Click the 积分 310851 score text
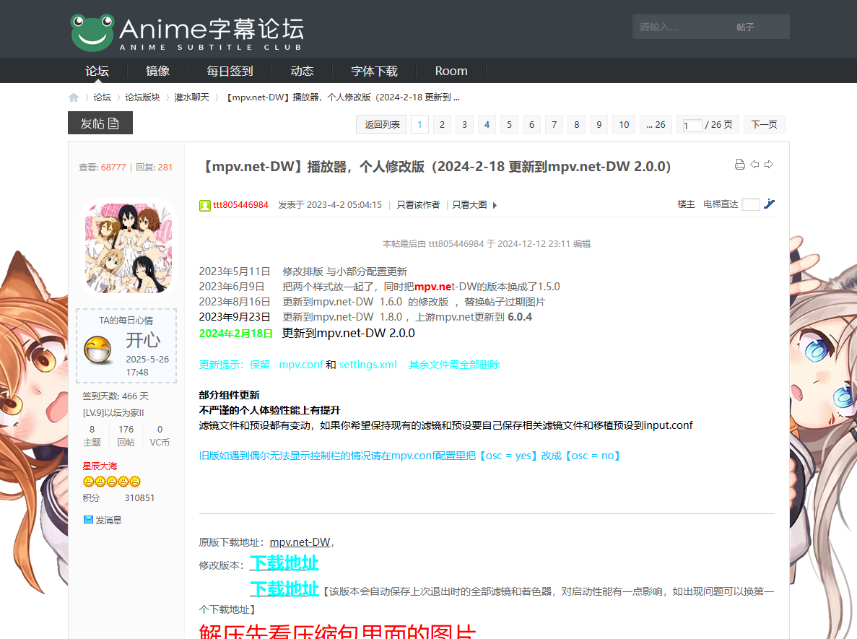The height and width of the screenshot is (639, 857). tap(118, 498)
